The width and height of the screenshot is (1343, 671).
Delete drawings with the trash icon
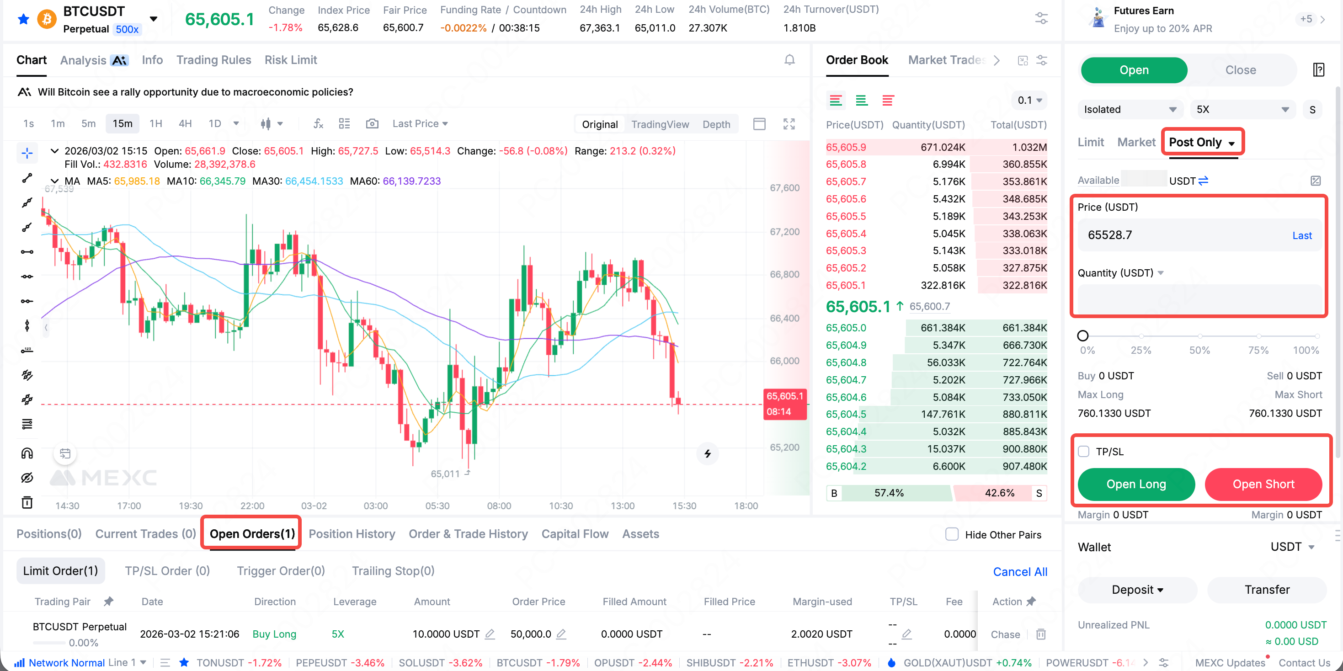(x=27, y=502)
